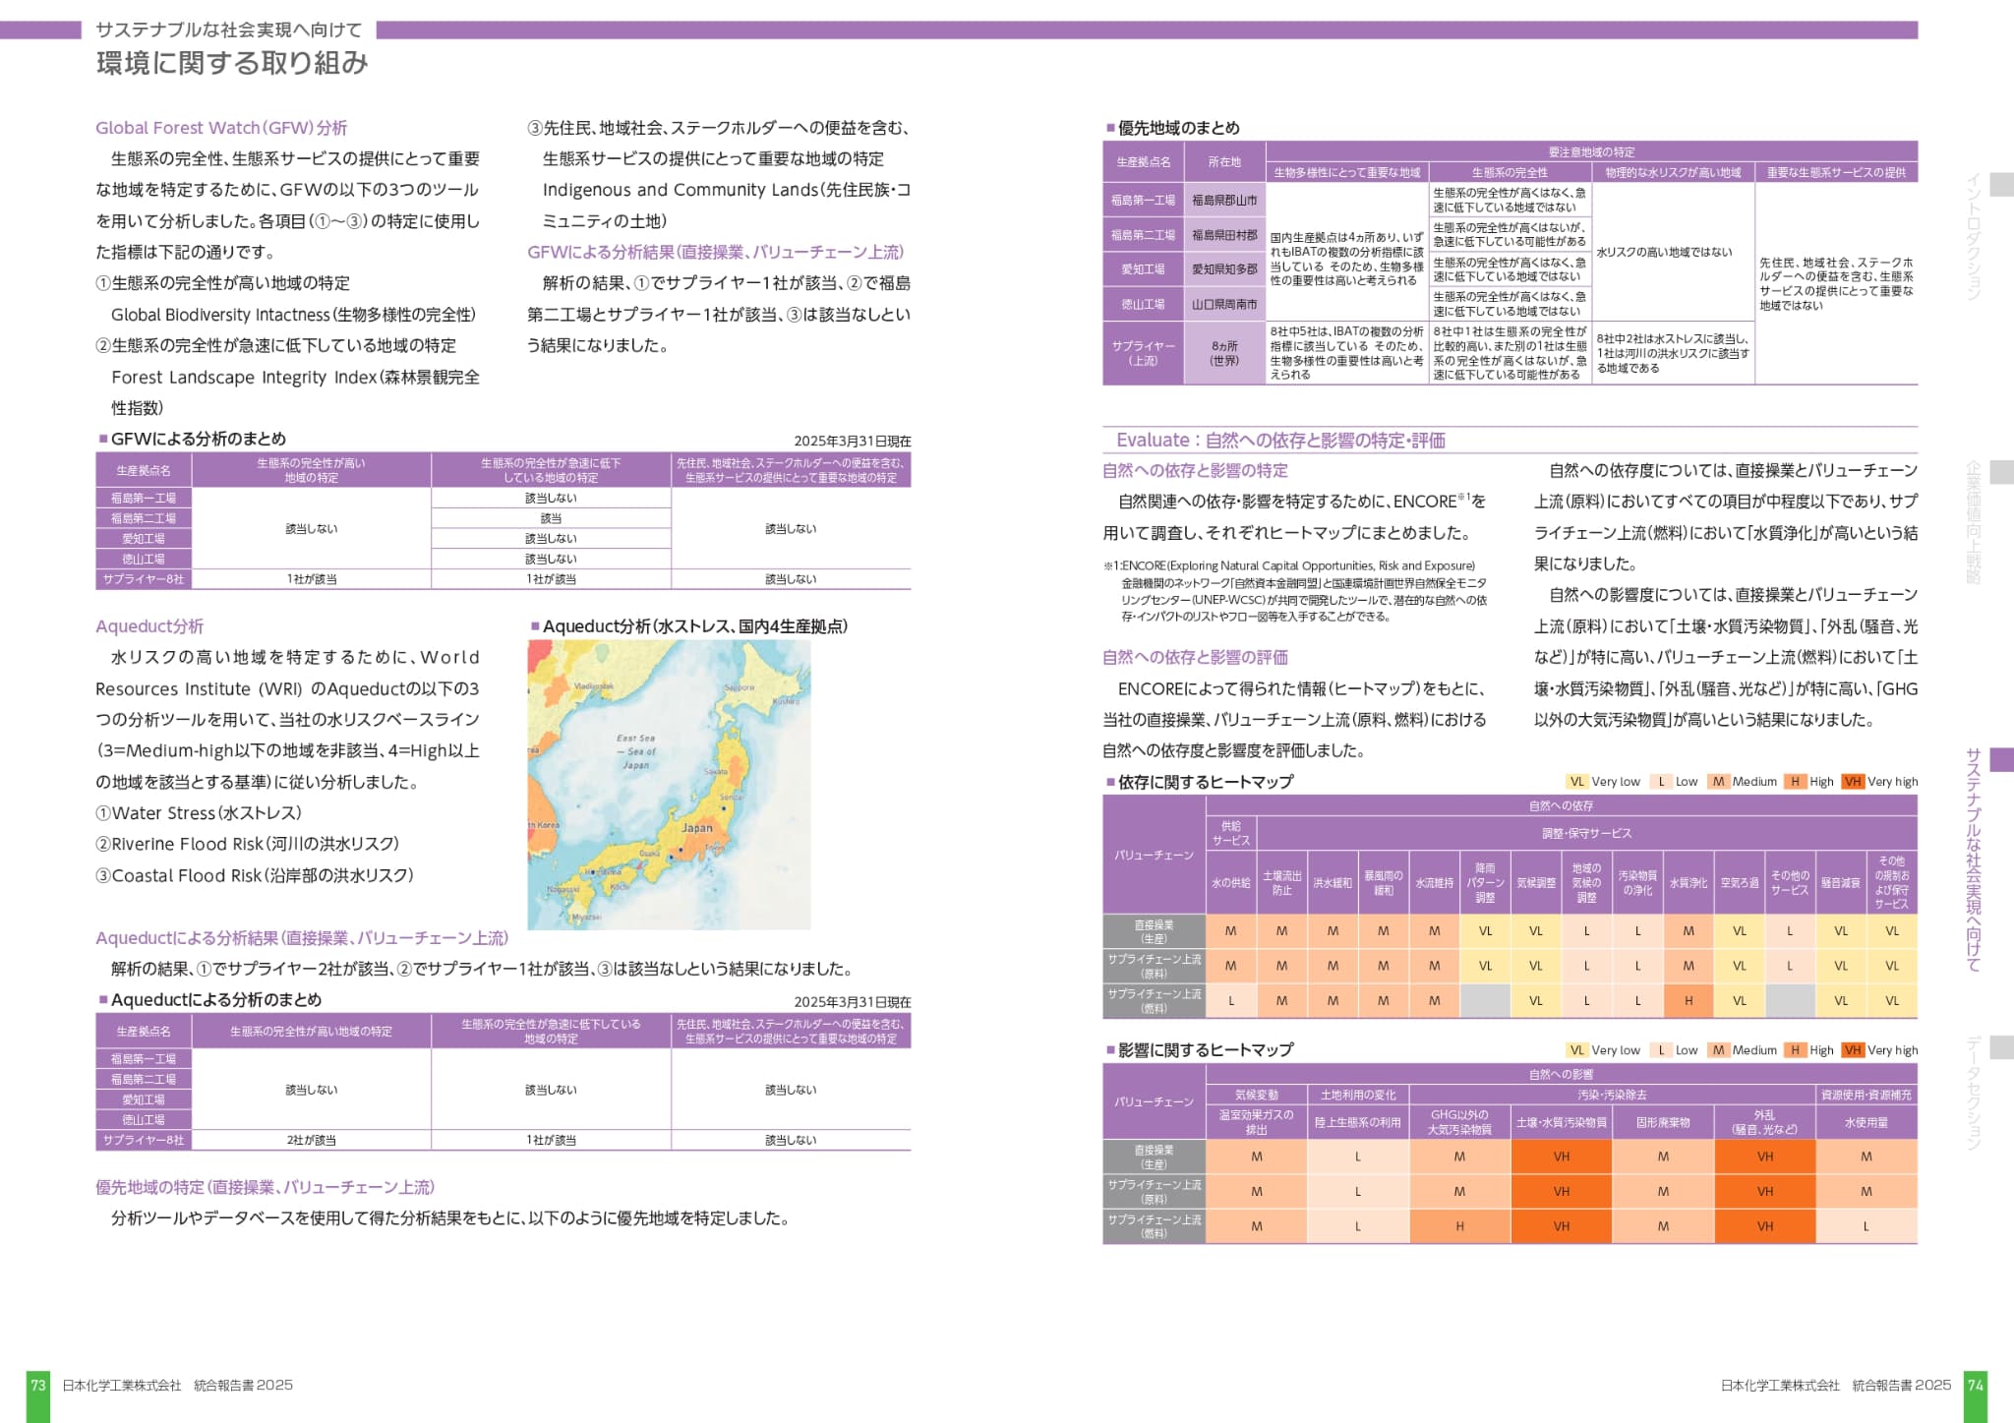Go to the データセクション side tab
The width and height of the screenshot is (2014, 1423).
[1973, 1092]
